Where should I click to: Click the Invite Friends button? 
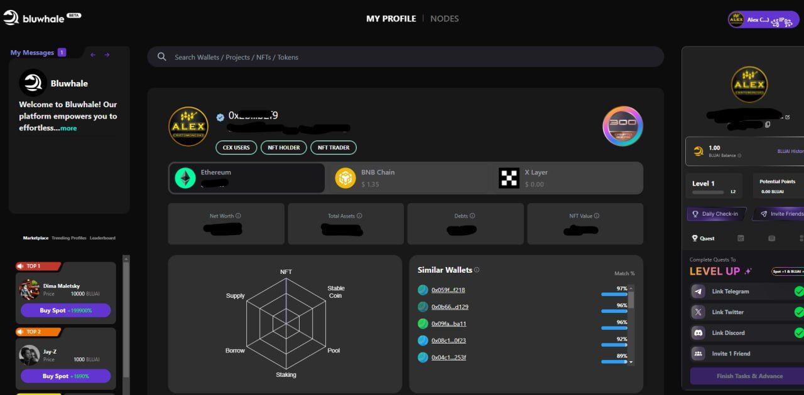coord(779,214)
